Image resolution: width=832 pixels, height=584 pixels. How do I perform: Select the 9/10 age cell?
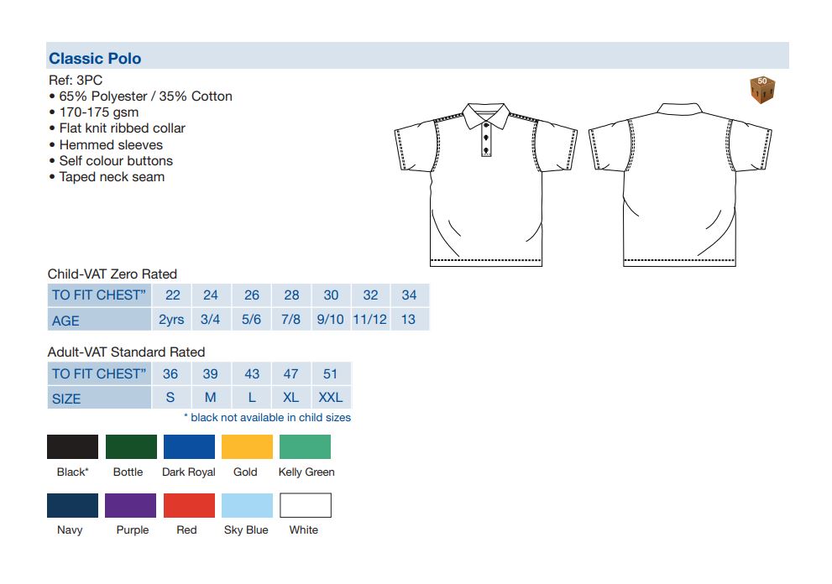(331, 320)
